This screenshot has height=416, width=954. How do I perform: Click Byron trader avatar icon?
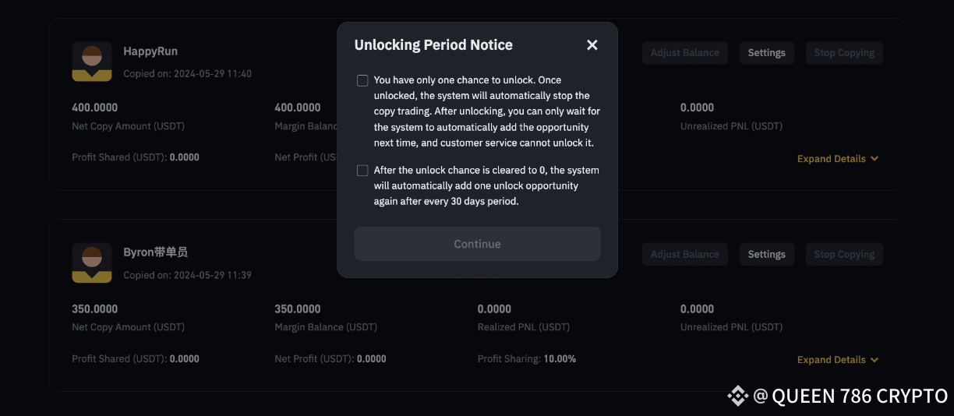(91, 263)
